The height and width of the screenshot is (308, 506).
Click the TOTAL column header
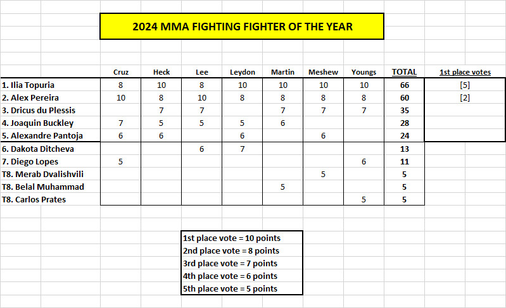[x=404, y=72]
